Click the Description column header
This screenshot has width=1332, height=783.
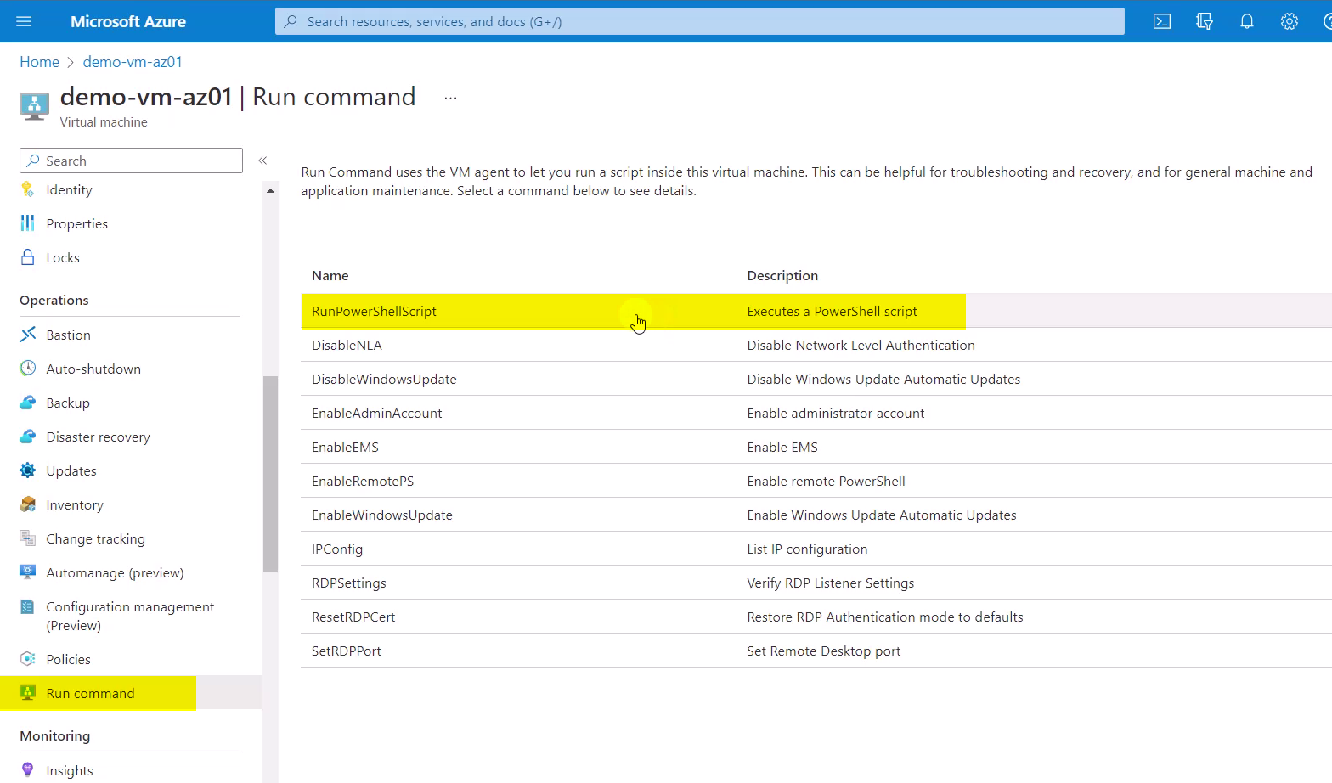782,275
